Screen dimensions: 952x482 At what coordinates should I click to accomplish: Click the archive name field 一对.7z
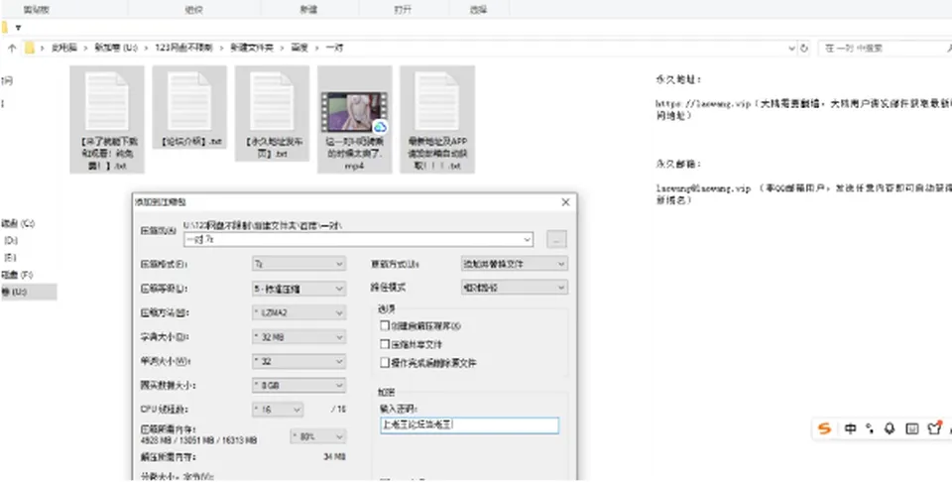pos(358,240)
